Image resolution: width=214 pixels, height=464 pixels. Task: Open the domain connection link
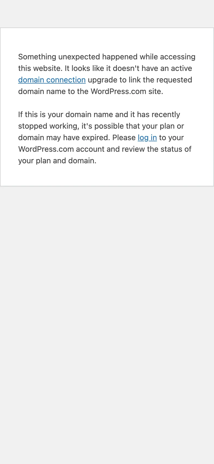tap(52, 80)
